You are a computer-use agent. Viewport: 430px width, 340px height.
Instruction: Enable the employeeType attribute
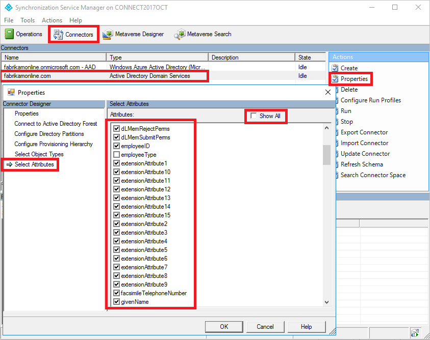116,155
